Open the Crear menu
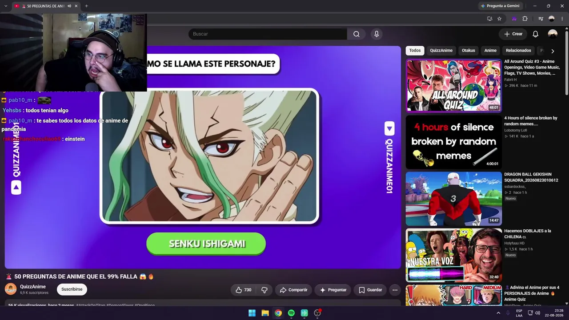 [513, 34]
